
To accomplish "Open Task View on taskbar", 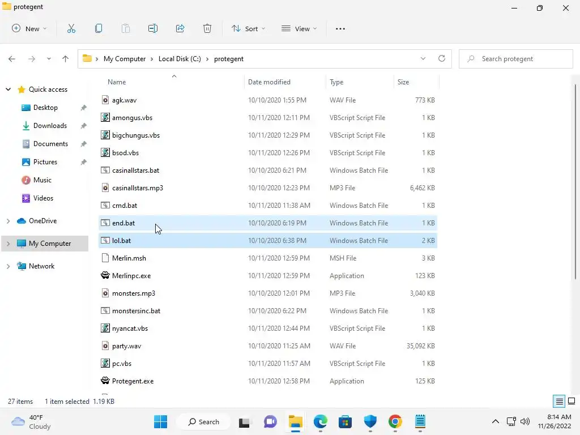I will coord(244,421).
